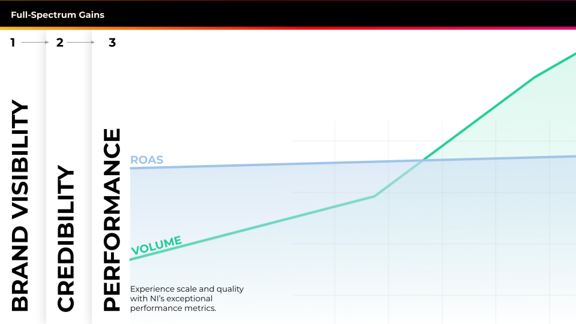The image size is (576, 324).
Task: Click the orange-pink gradient bar under the title
Action: point(288,28)
